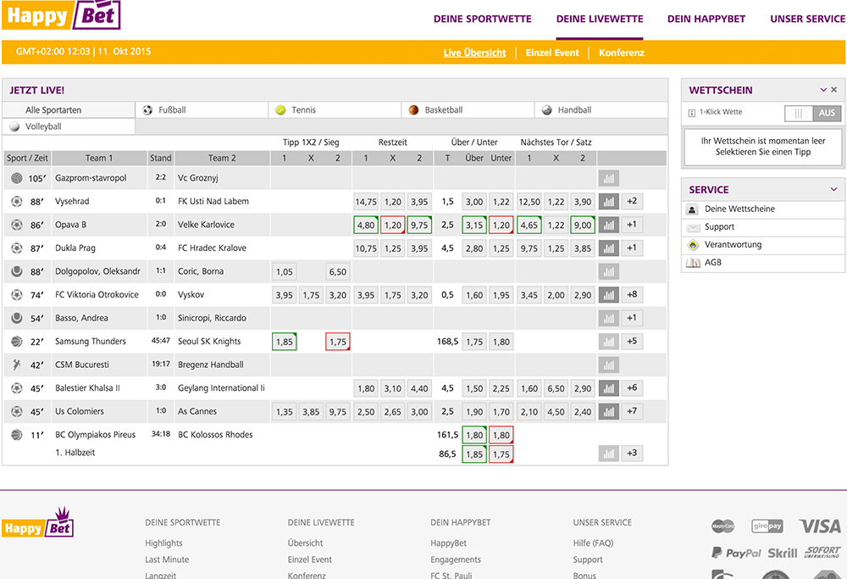Click statistics icon in Samsung Thunders row
The width and height of the screenshot is (847, 579).
pos(608,342)
